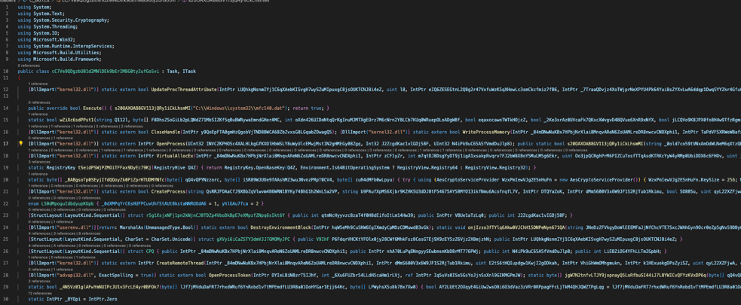Viewport: 741px width, 305px height.
Task: Click the 'ITask' interface name on line 10
Action: click(189, 72)
